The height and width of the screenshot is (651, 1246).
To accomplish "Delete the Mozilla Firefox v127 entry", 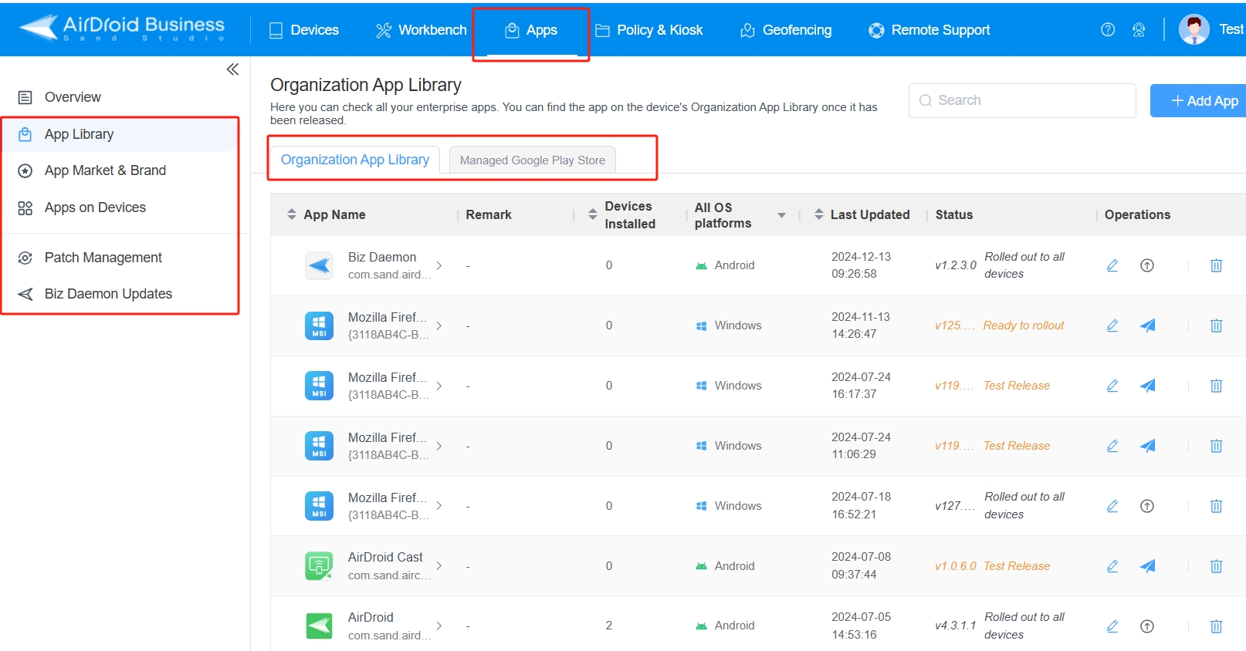I will (1216, 506).
